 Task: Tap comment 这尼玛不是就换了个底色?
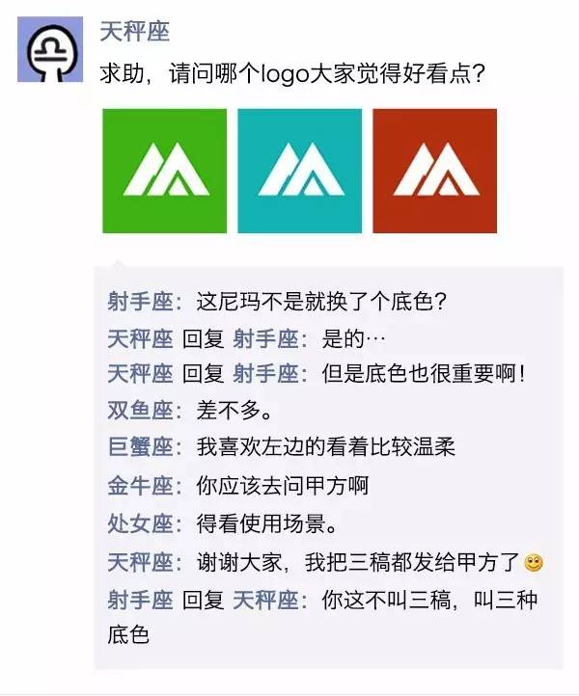pos(321,302)
